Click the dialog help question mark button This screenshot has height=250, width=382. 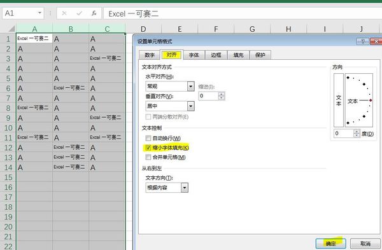(x=362, y=41)
